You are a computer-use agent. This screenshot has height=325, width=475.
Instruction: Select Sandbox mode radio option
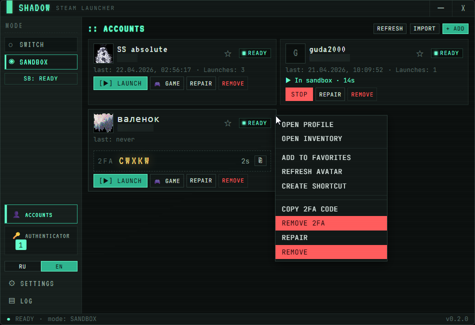pos(41,62)
